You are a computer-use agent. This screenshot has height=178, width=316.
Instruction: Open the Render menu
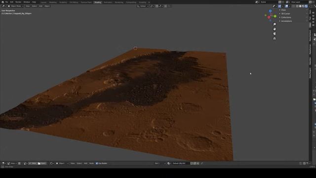(18, 2)
